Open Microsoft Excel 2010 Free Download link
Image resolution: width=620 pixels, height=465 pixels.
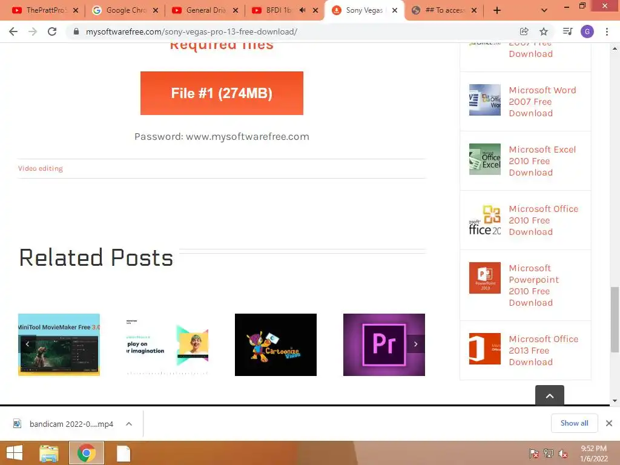point(542,161)
